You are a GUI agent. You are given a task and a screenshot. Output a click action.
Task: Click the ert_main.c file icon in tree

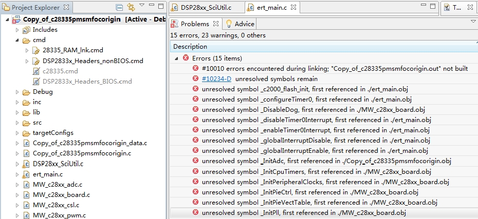tap(26, 174)
